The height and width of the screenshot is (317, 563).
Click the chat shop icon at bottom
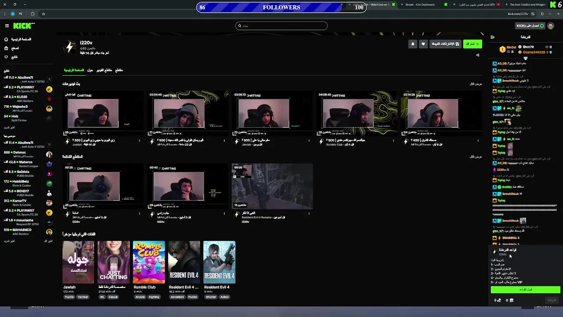[x=511, y=300]
